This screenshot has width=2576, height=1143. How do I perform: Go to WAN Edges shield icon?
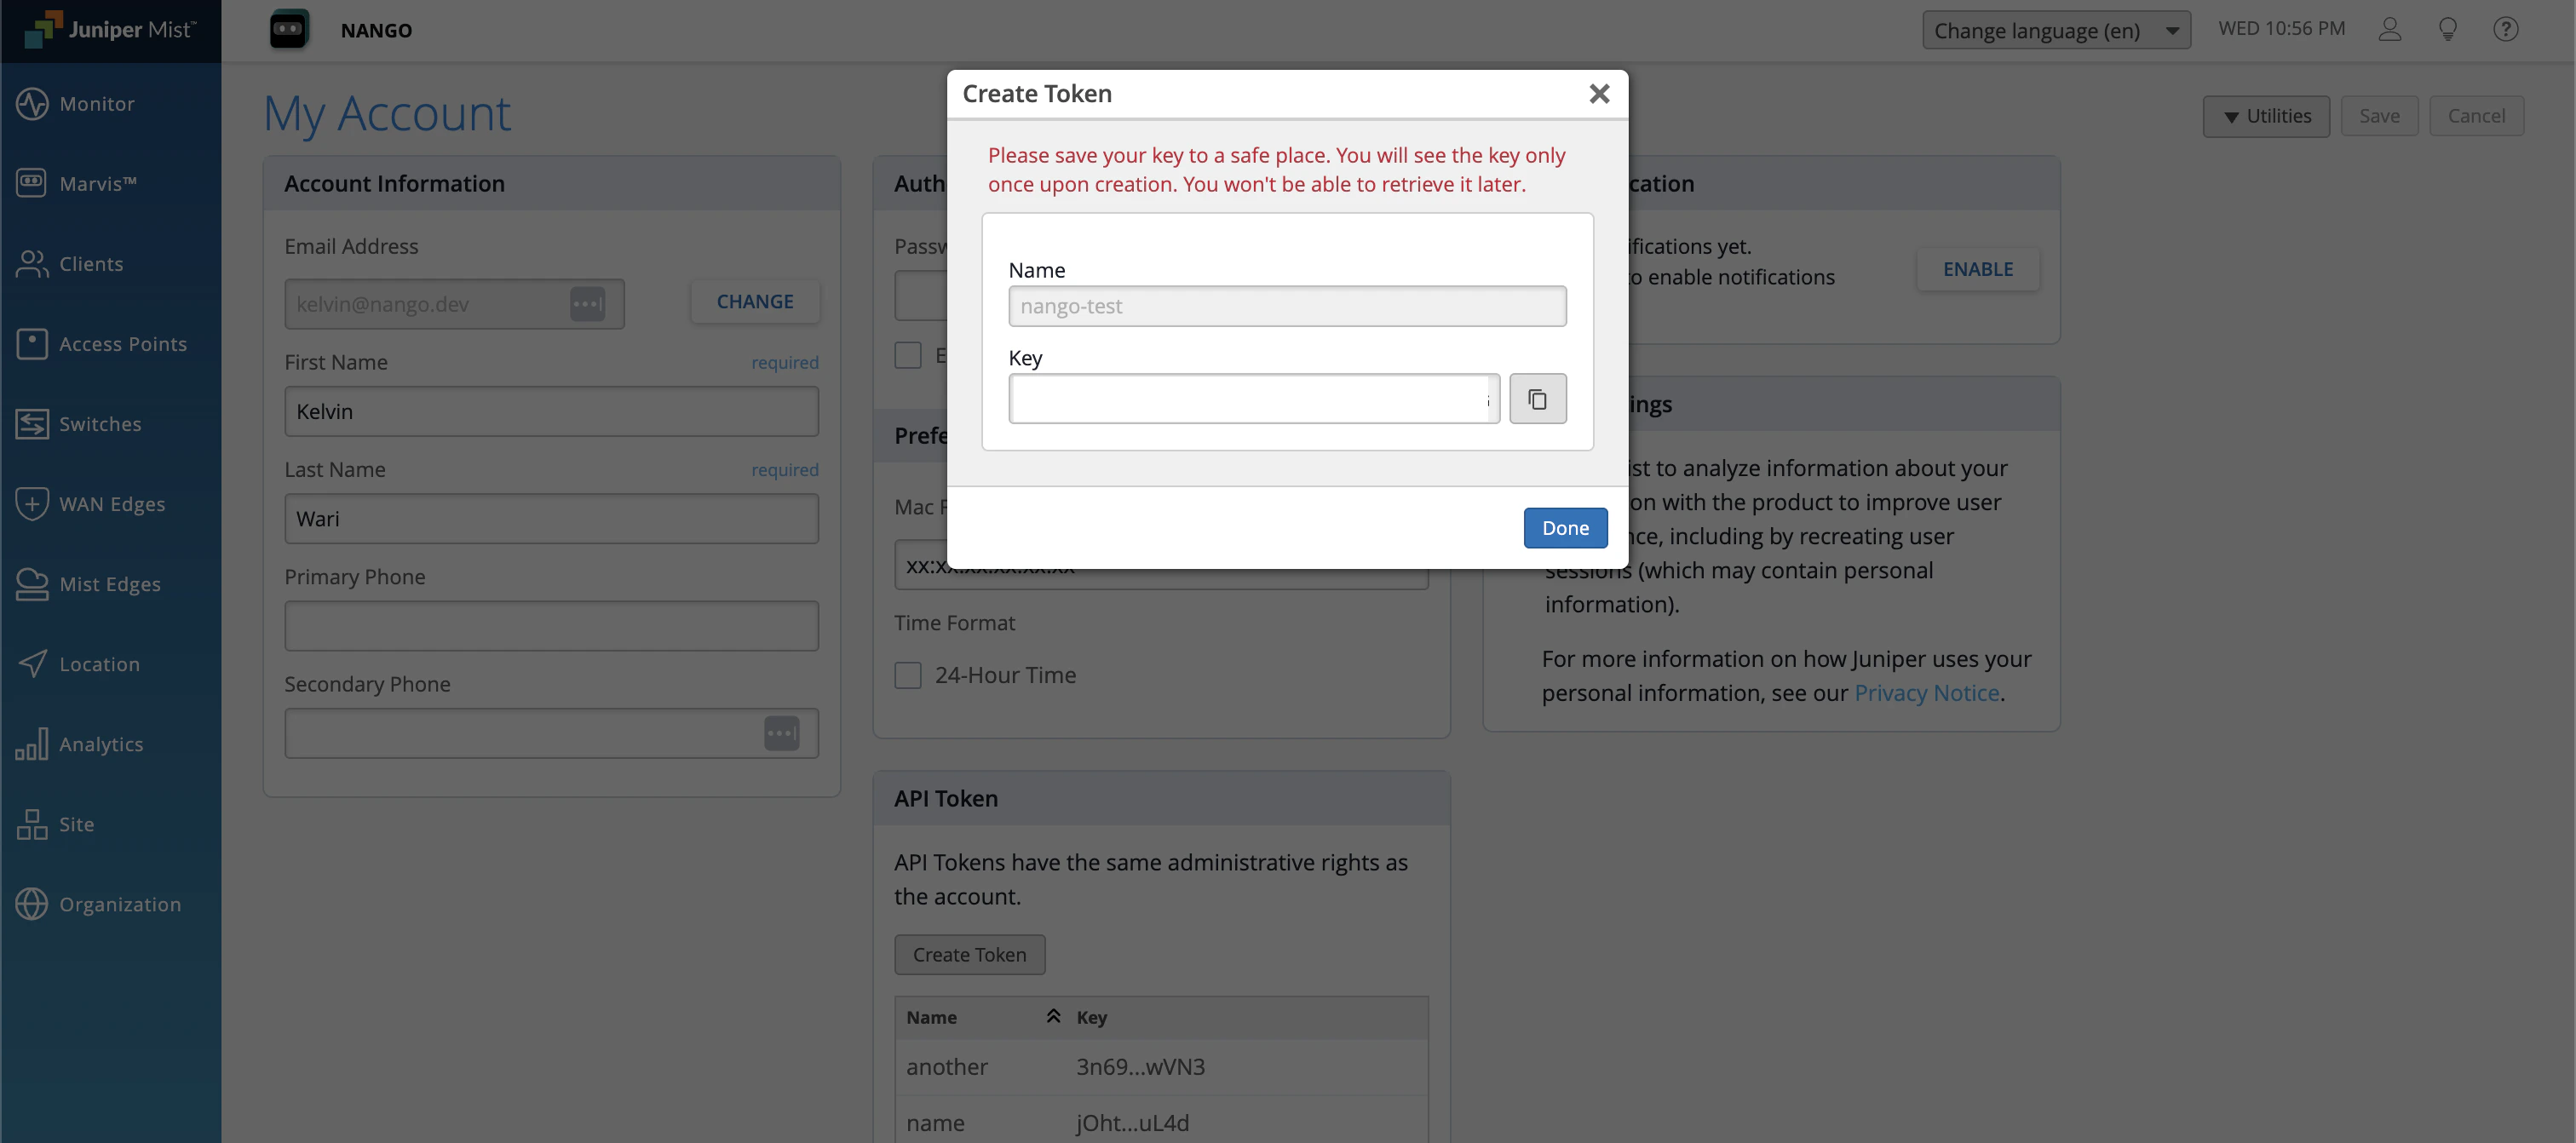pyautogui.click(x=31, y=503)
